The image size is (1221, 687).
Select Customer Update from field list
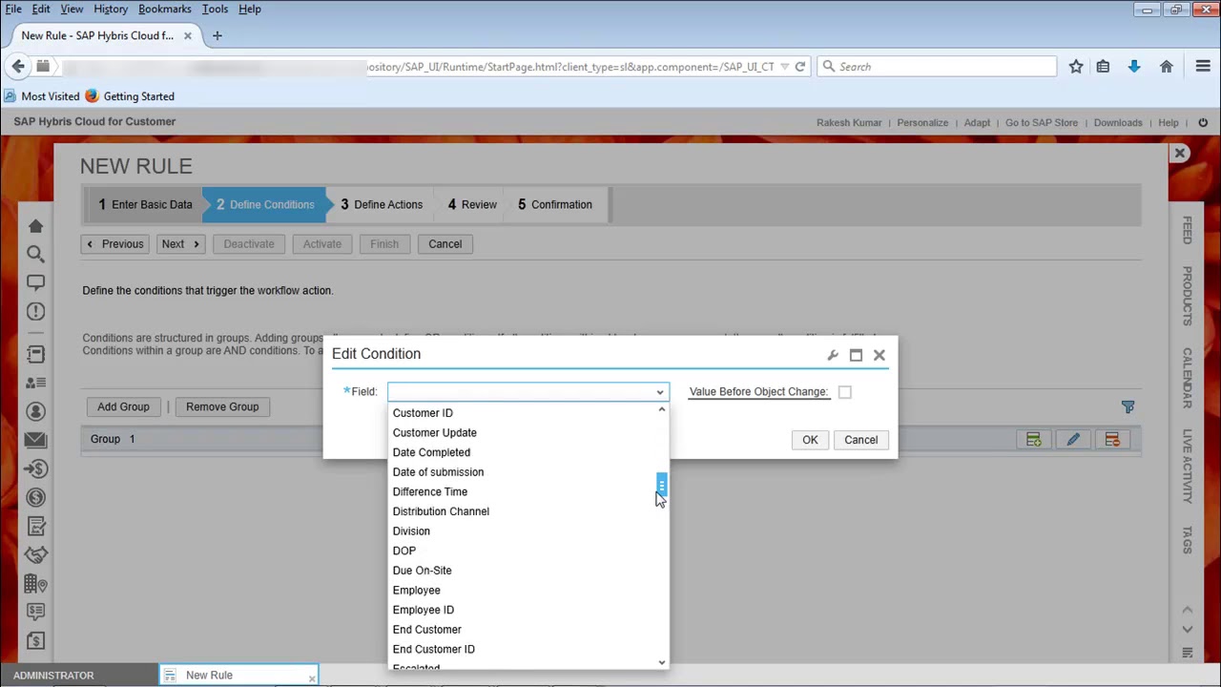[x=434, y=433]
